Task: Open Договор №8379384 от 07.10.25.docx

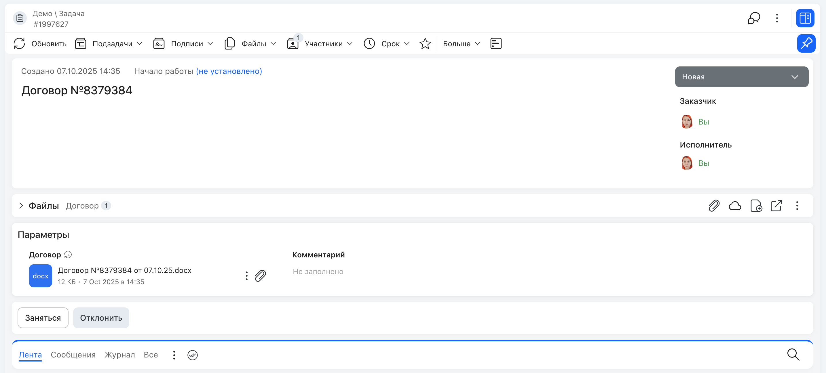Action: tap(124, 271)
